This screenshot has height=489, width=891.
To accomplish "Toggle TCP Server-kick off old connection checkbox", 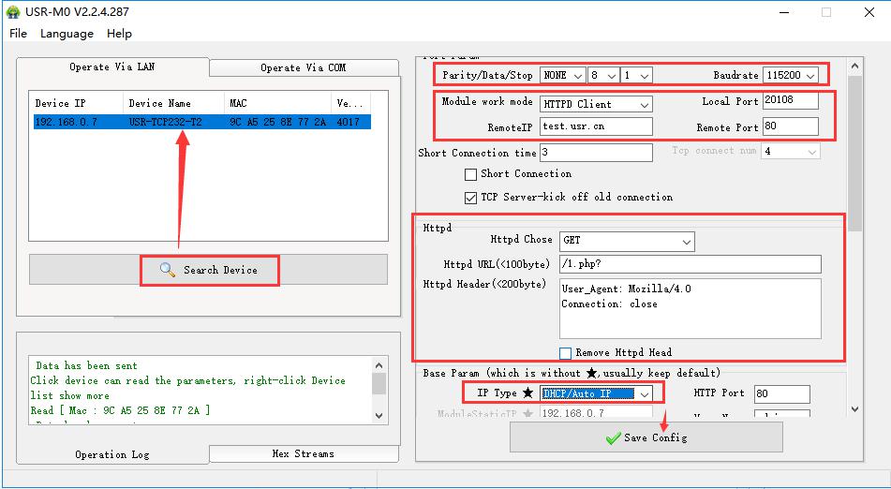I will tap(470, 198).
